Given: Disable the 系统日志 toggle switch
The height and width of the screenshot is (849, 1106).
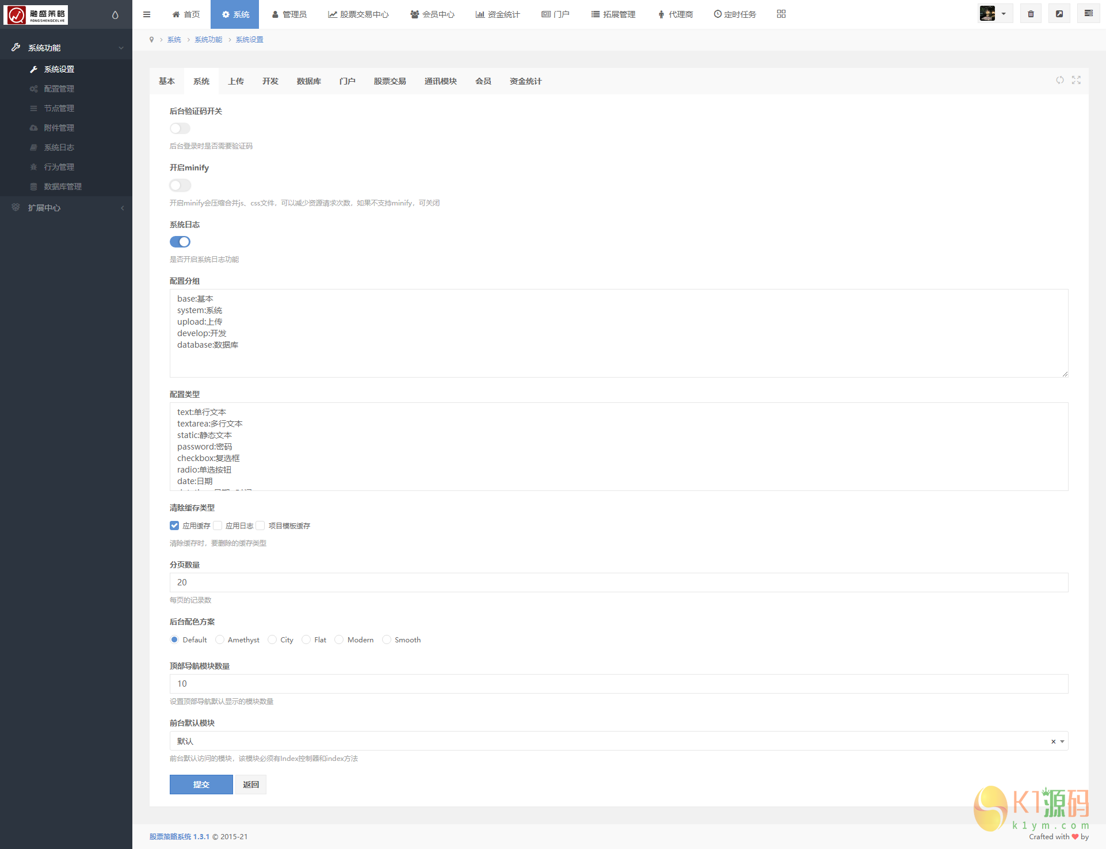Looking at the screenshot, I should click(180, 242).
